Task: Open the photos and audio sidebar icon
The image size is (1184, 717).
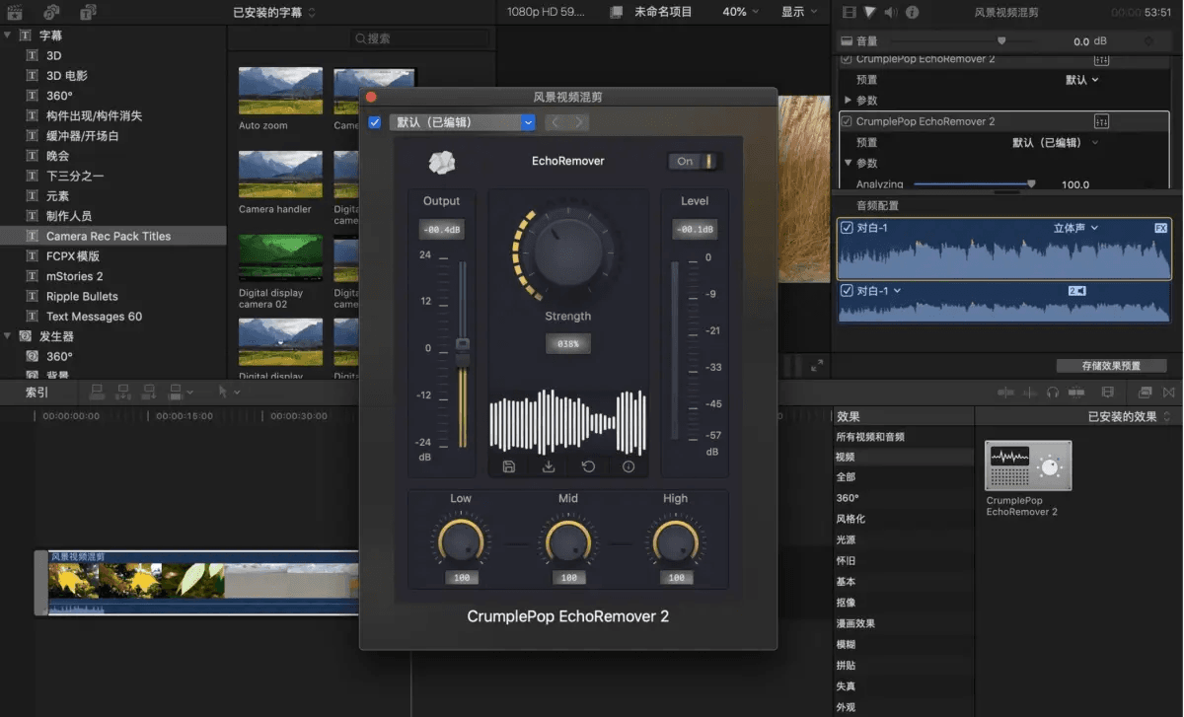Action: click(x=51, y=12)
